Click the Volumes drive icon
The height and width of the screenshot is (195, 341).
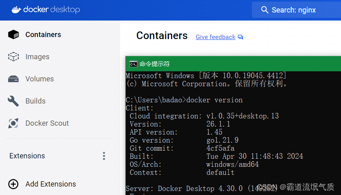(13, 79)
